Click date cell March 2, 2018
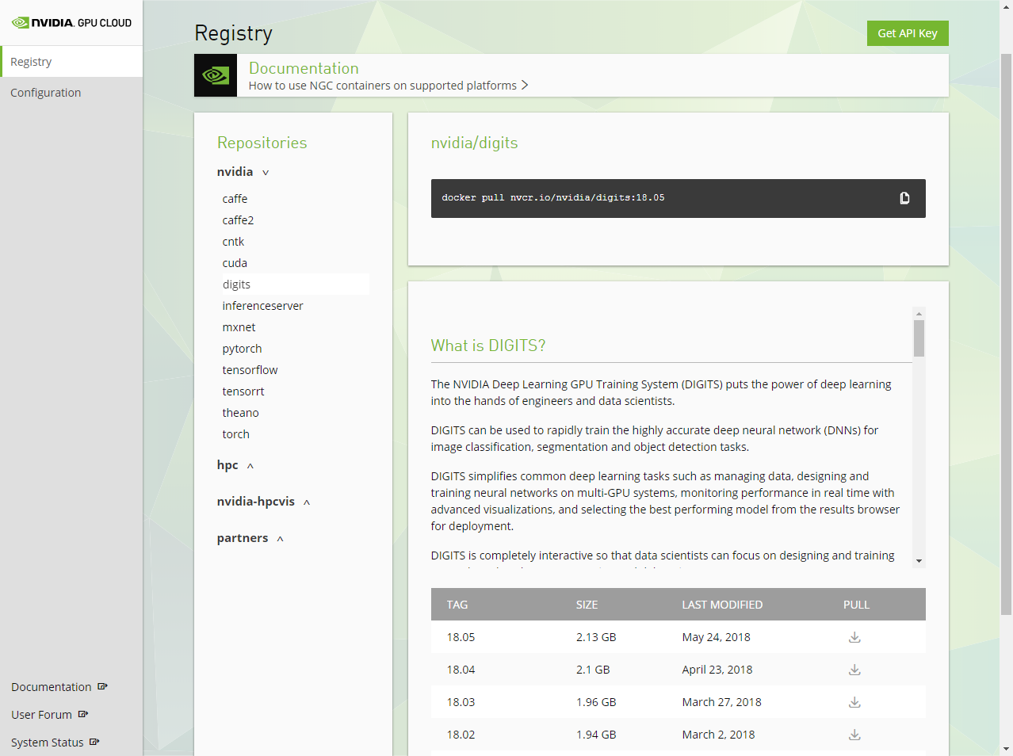1013x756 pixels. [718, 735]
